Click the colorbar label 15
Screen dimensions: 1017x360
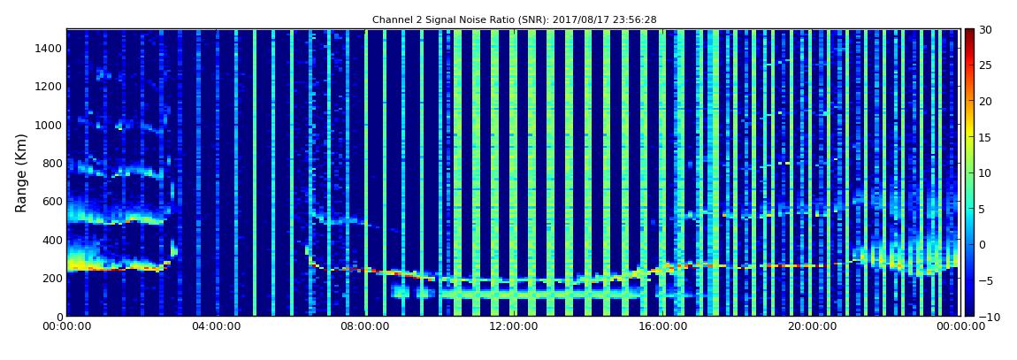(x=985, y=137)
